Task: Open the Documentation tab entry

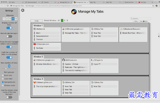Action: (47, 36)
